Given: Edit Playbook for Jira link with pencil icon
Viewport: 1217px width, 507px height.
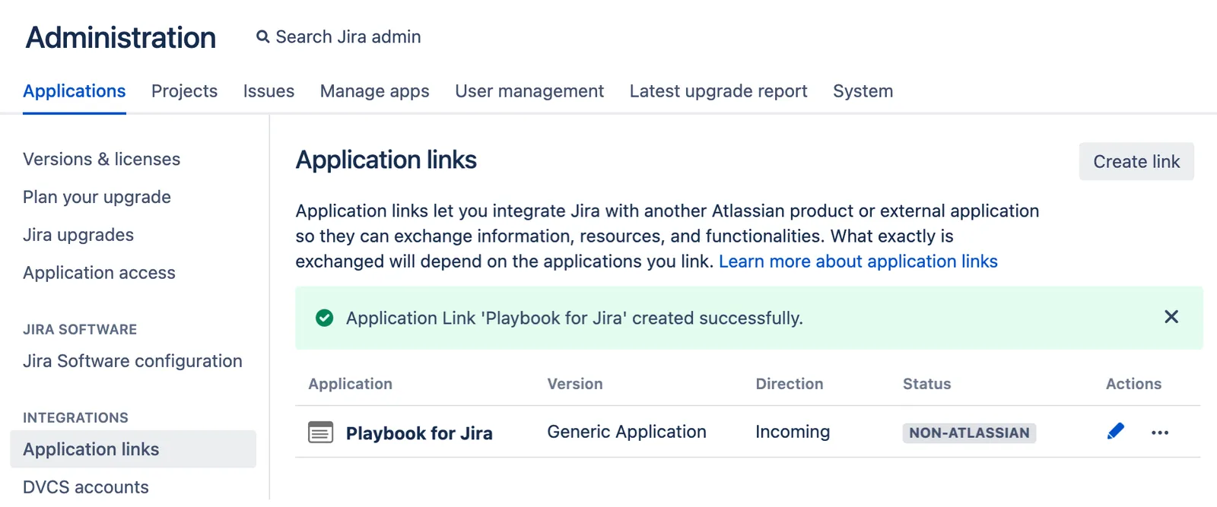Looking at the screenshot, I should pos(1116,432).
